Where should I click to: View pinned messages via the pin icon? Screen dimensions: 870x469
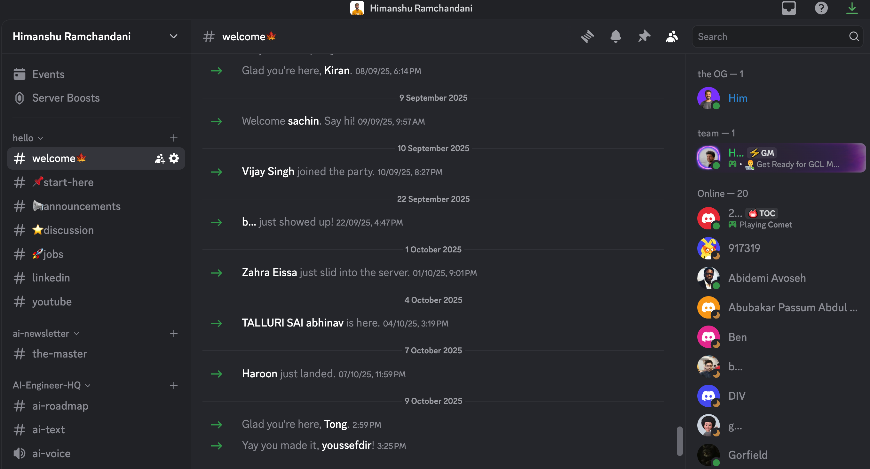[x=644, y=36]
